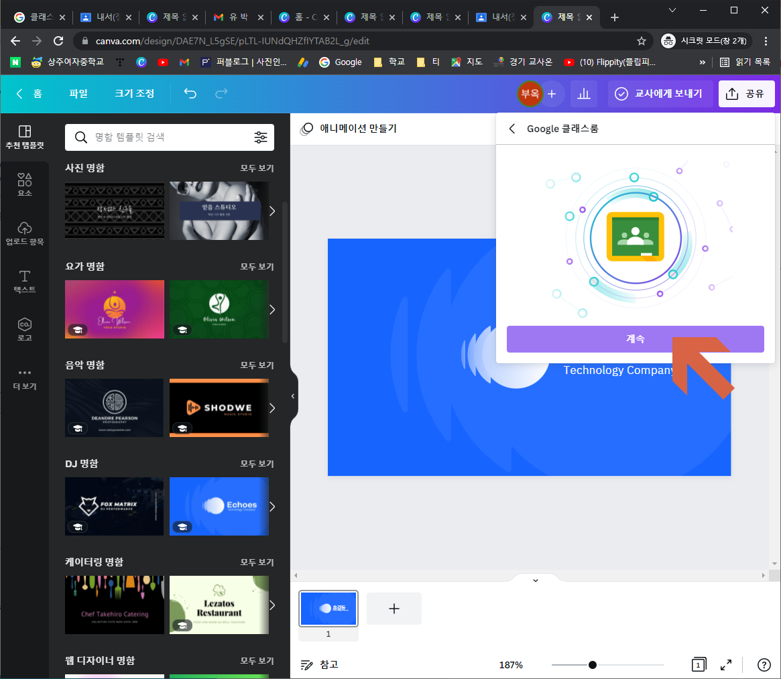
Task: Click the 187% zoom level value
Action: [x=511, y=664]
